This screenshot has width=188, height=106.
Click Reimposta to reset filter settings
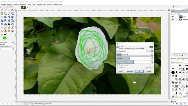pos(130,72)
